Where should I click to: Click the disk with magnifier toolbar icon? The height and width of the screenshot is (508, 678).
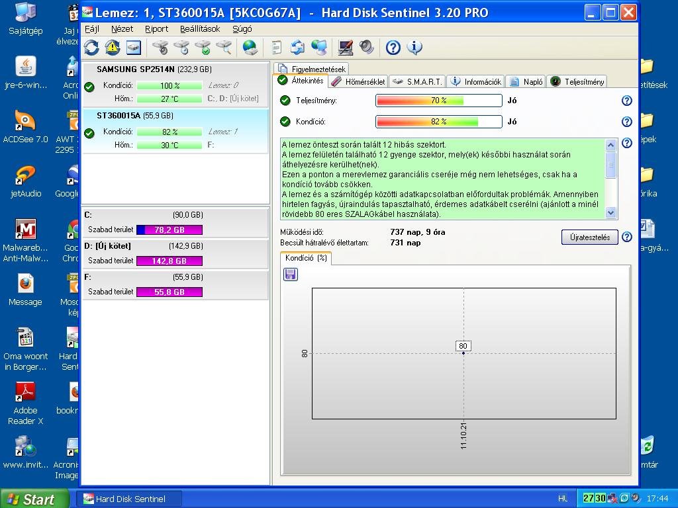click(224, 48)
